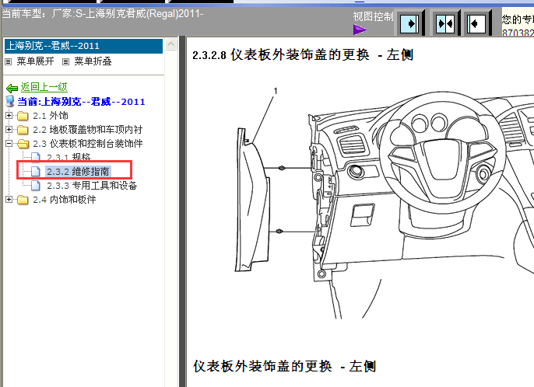Click callout number 1 in the diagram

[276, 91]
